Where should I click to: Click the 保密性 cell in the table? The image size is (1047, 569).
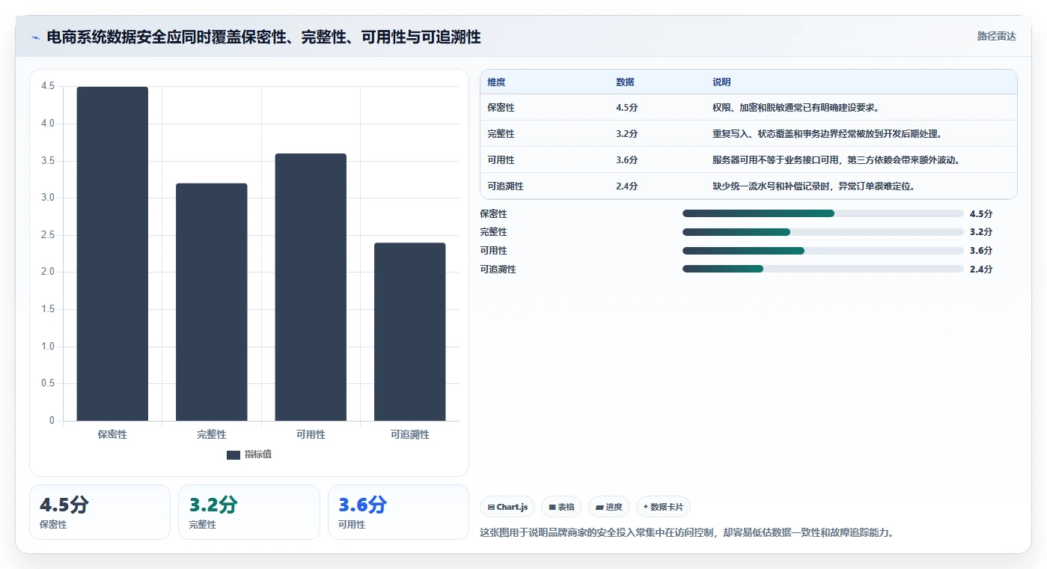click(501, 108)
